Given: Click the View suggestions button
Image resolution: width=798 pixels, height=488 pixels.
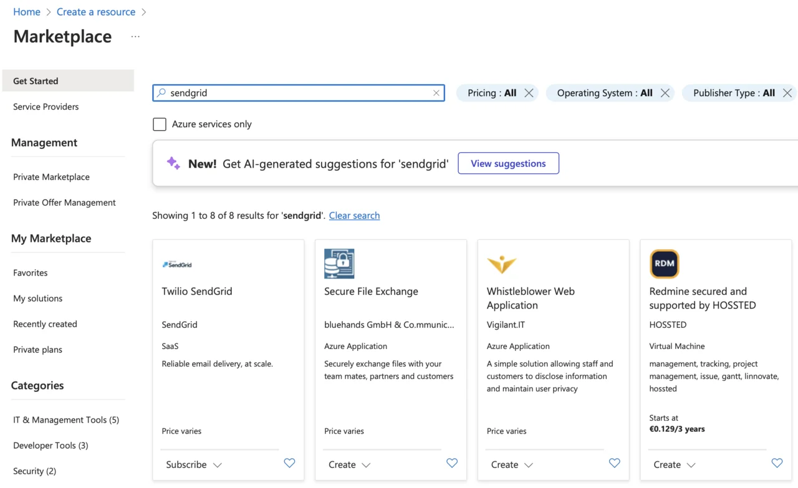Looking at the screenshot, I should click(x=508, y=163).
